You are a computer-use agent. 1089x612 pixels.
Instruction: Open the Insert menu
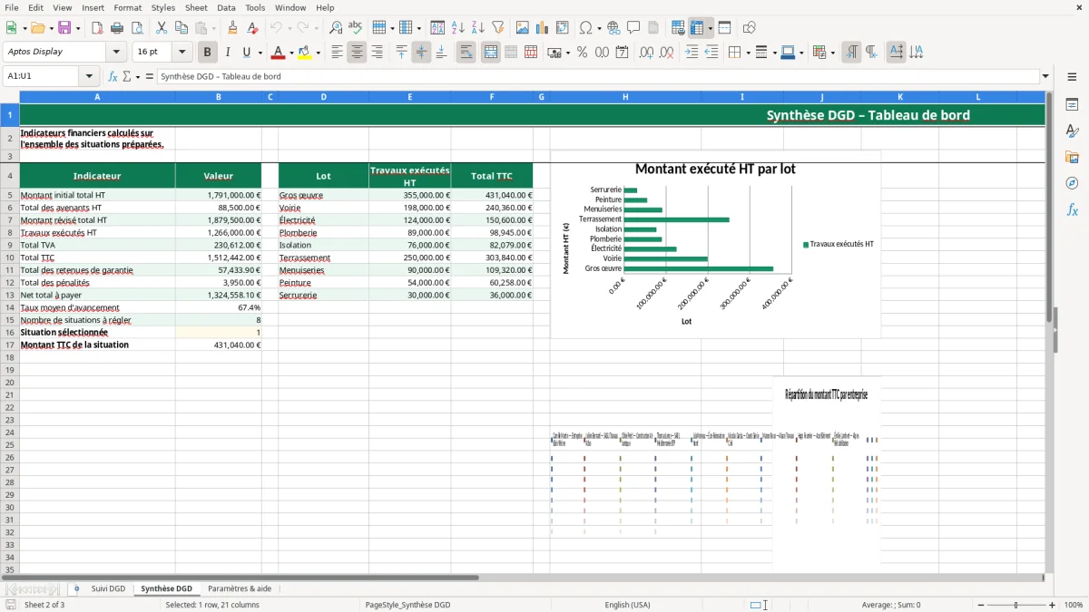tap(93, 7)
